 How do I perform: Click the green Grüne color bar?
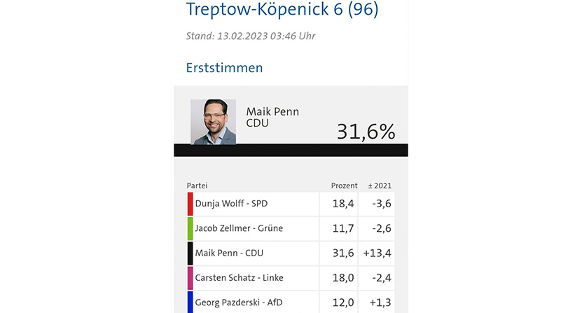click(x=190, y=228)
